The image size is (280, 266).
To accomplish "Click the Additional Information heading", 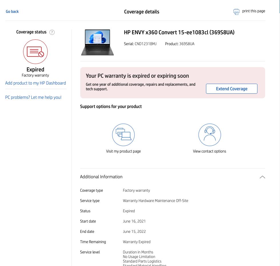I will (x=101, y=177).
